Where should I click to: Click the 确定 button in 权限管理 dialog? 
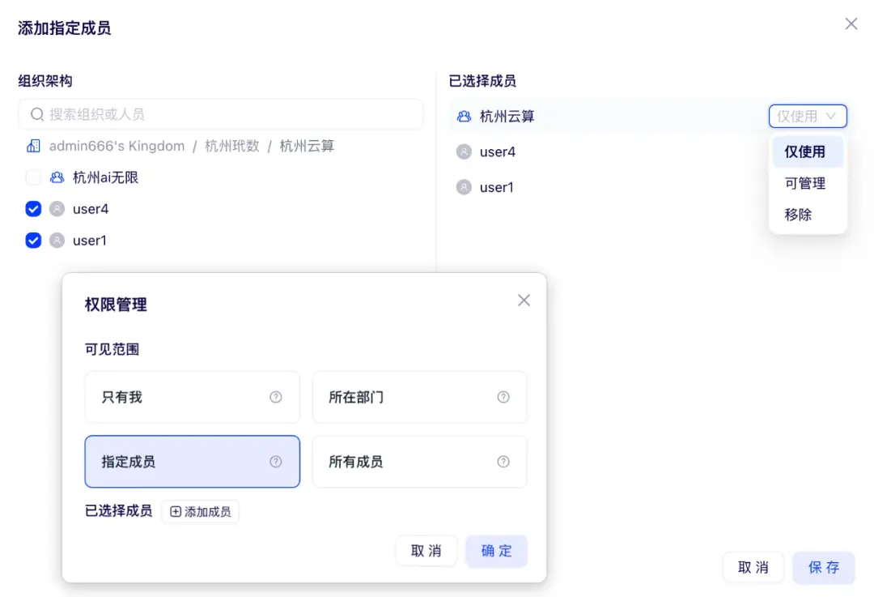pos(496,549)
